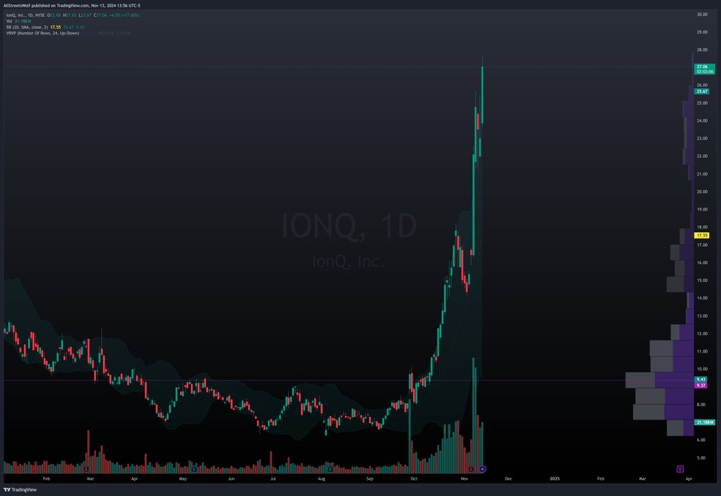Click the Jul label on the time axis

click(273, 479)
